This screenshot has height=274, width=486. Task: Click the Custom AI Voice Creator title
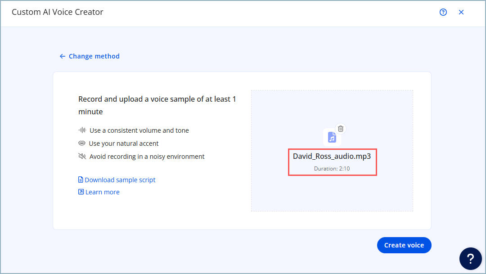(58, 12)
